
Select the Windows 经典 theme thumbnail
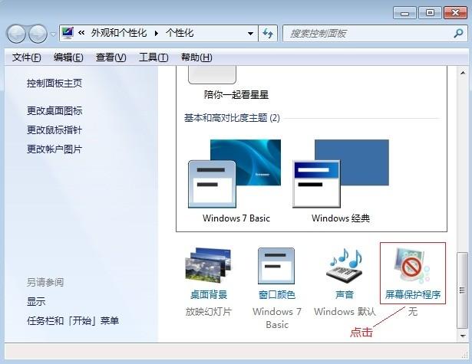click(341, 173)
